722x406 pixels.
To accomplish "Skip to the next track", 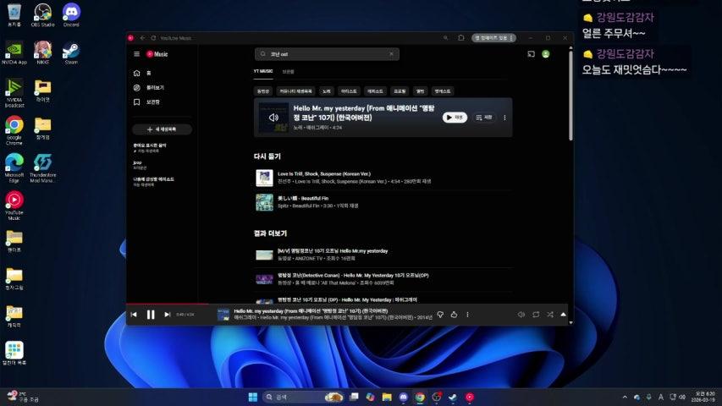I will click(168, 315).
